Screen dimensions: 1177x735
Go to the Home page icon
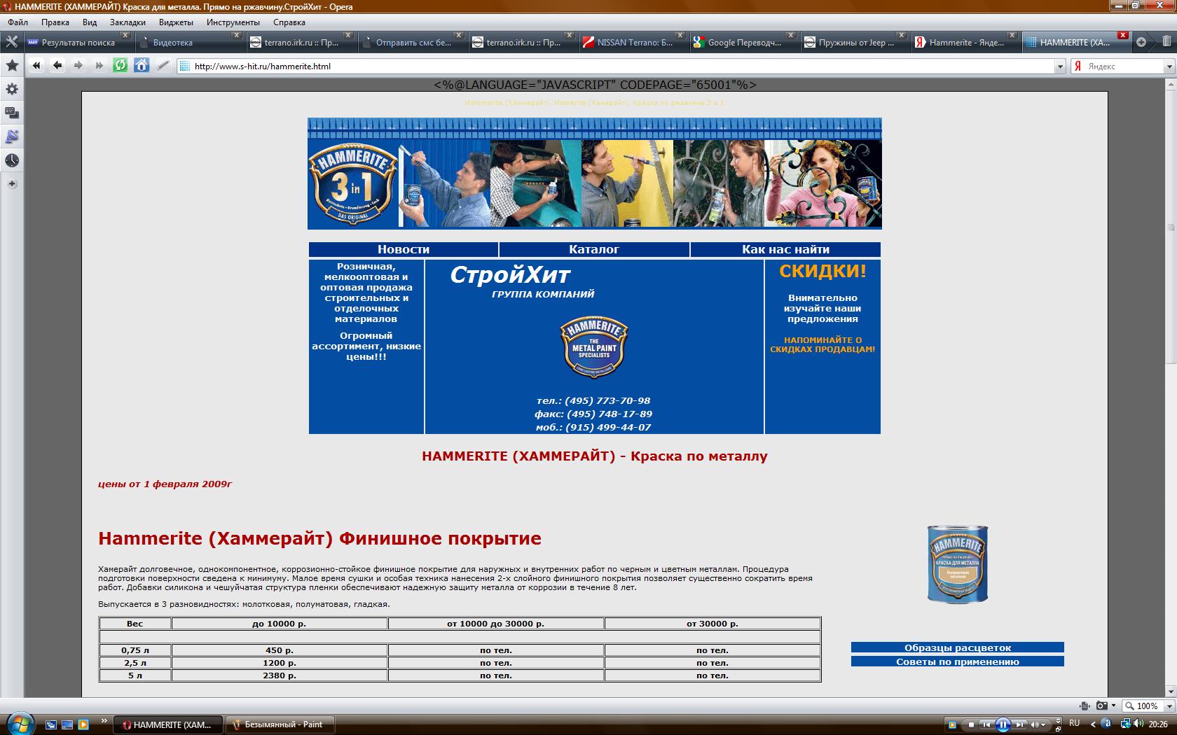(142, 66)
